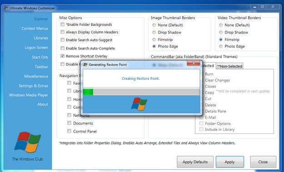Screen dimensions: 284x172
Task: Click Creating Restore Point status text
Action: [x=140, y=79]
